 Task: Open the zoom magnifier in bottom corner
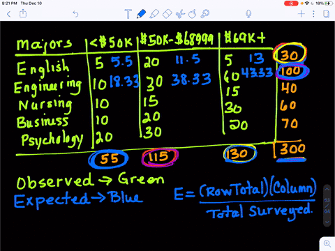coord(327,244)
